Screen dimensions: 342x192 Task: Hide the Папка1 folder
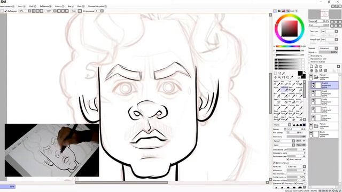coord(311,124)
